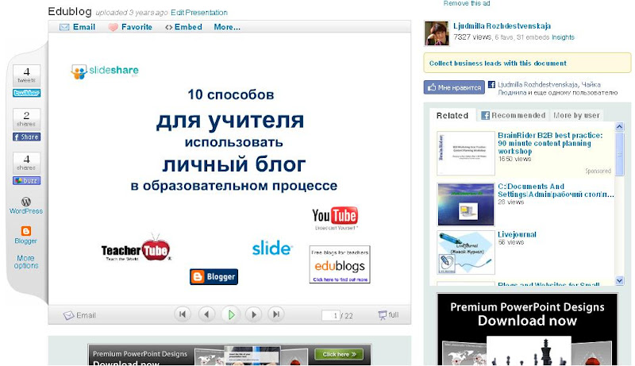Open the Insights link
This screenshot has width=635, height=366.
pyautogui.click(x=563, y=37)
